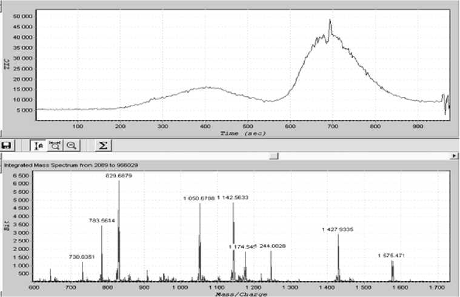This screenshot has width=460, height=297.
Task: Click the 15 000 tick on TIC axis
Action: click(22, 90)
